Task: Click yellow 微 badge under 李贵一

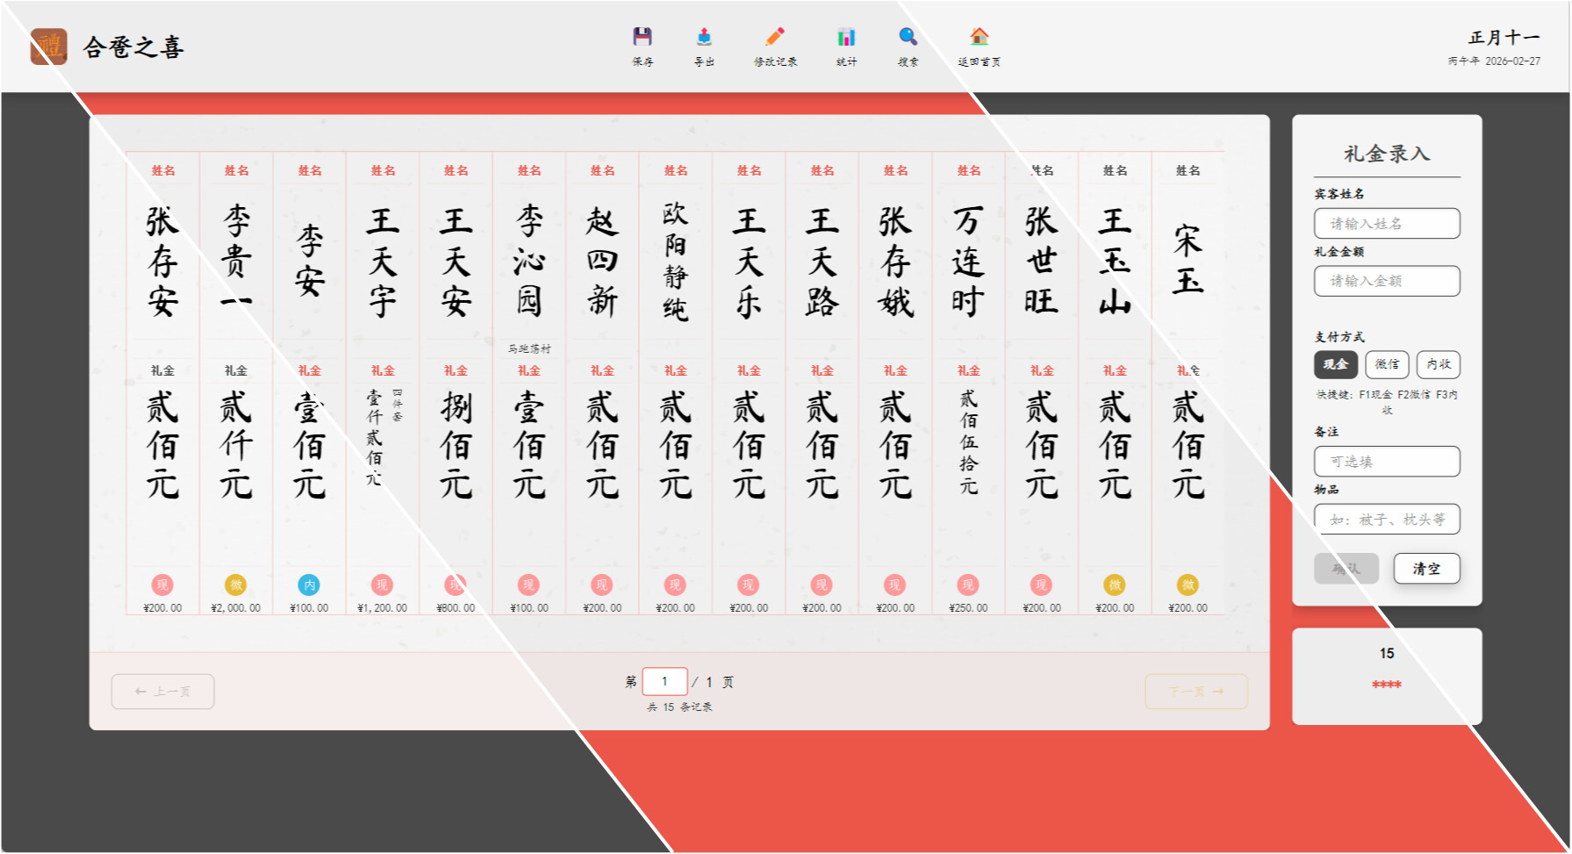Action: 235,585
